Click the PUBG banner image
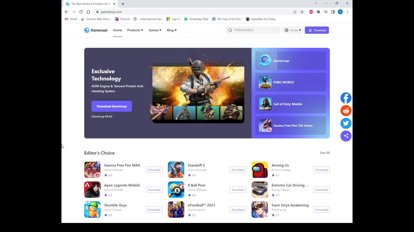The image size is (414, 232). 198,92
